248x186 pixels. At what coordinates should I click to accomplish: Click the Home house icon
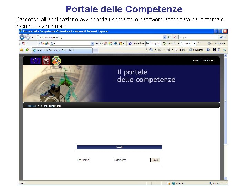pos(151,50)
